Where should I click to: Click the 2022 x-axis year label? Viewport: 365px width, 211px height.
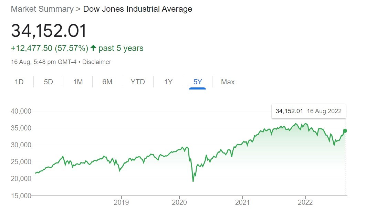(x=305, y=202)
